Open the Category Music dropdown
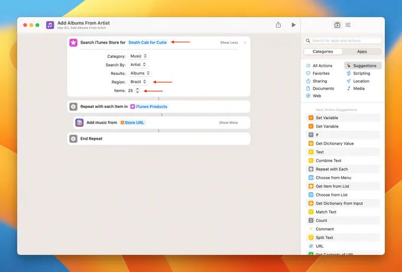The width and height of the screenshot is (402, 272). (138, 56)
